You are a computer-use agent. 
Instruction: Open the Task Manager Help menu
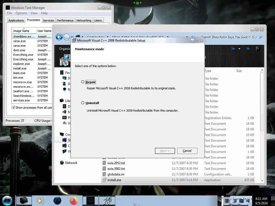coord(44,13)
